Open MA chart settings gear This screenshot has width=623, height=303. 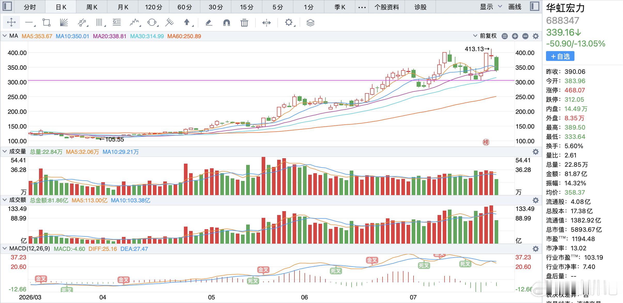pyautogui.click(x=536, y=36)
